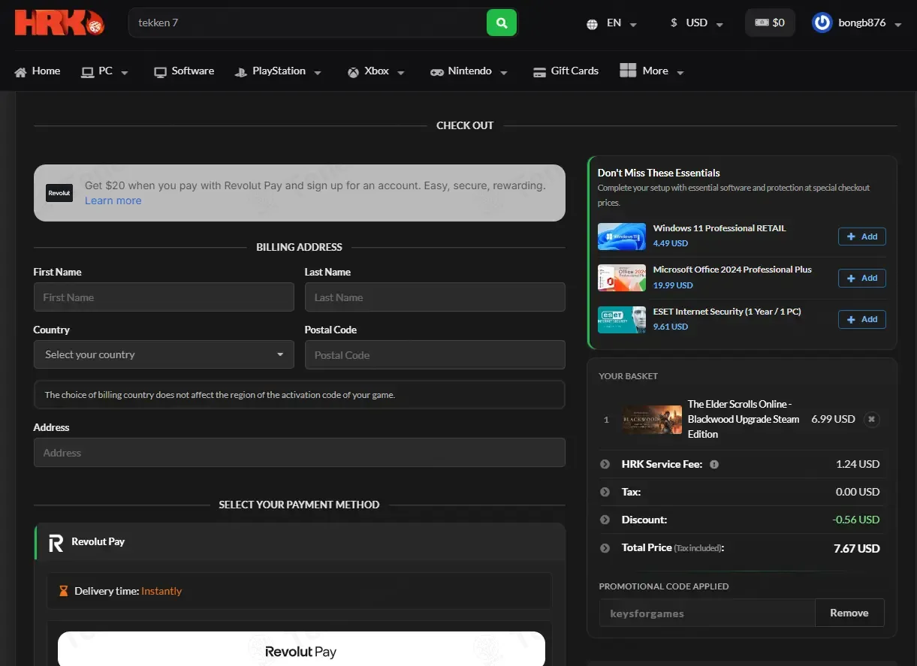Click the Revolut logo in promo banner
Image resolution: width=917 pixels, height=666 pixels.
[x=59, y=193]
